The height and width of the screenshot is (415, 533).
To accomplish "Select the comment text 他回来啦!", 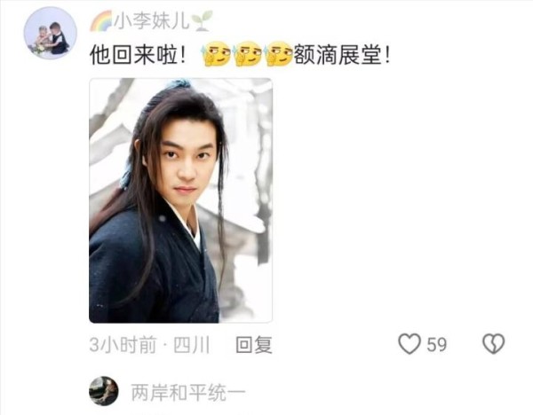I will [138, 55].
